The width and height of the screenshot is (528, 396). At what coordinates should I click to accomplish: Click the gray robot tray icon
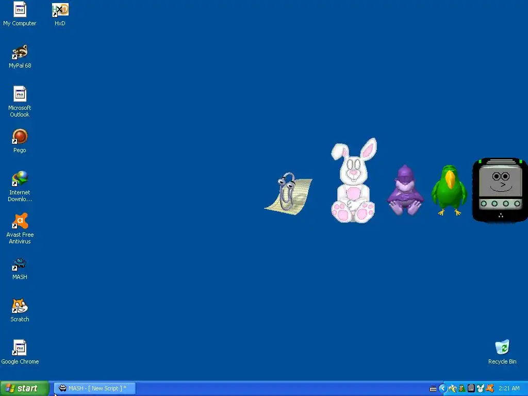point(471,389)
